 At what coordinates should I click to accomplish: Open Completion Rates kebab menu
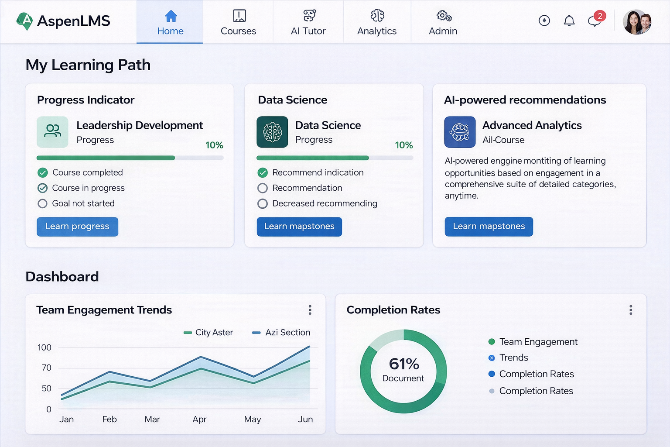[630, 310]
